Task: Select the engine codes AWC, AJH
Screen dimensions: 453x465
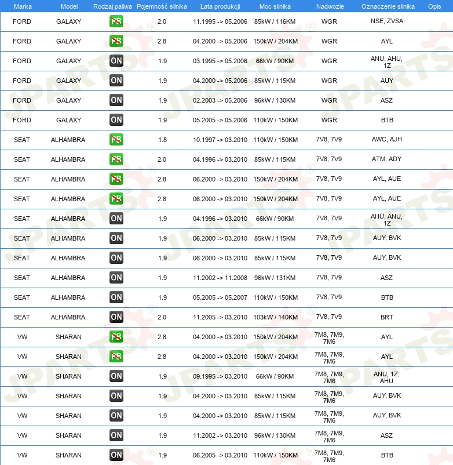Action: click(x=387, y=139)
